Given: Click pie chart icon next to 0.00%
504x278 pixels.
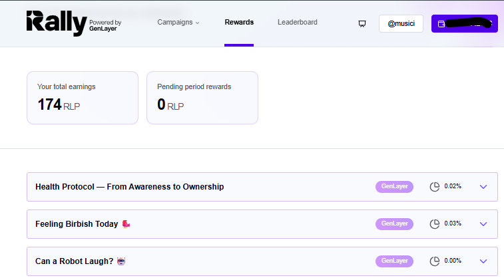Looking at the screenshot, I should (x=435, y=261).
